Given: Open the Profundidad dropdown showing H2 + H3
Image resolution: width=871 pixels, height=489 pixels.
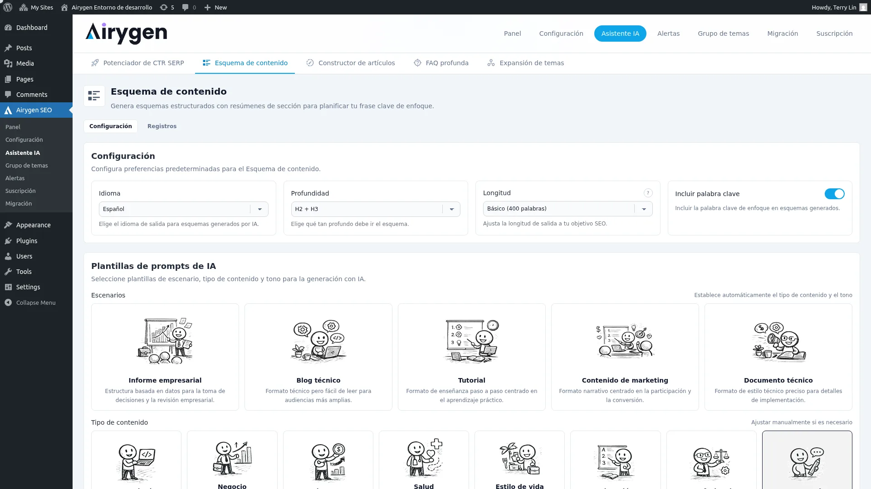Looking at the screenshot, I should pos(375,209).
